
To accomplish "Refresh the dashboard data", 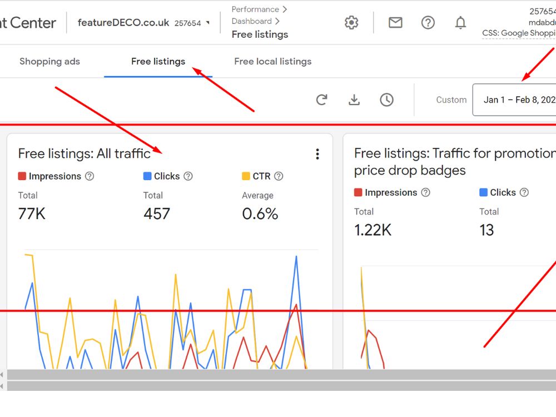I will click(x=321, y=100).
